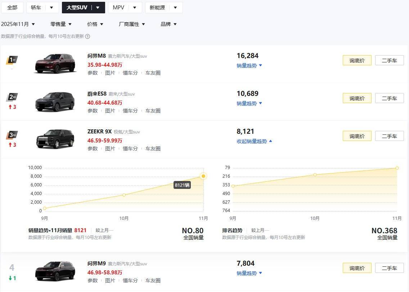409x292 pixels.
Task: Open the 轿车 dropdown arrow
Action: (51, 7)
